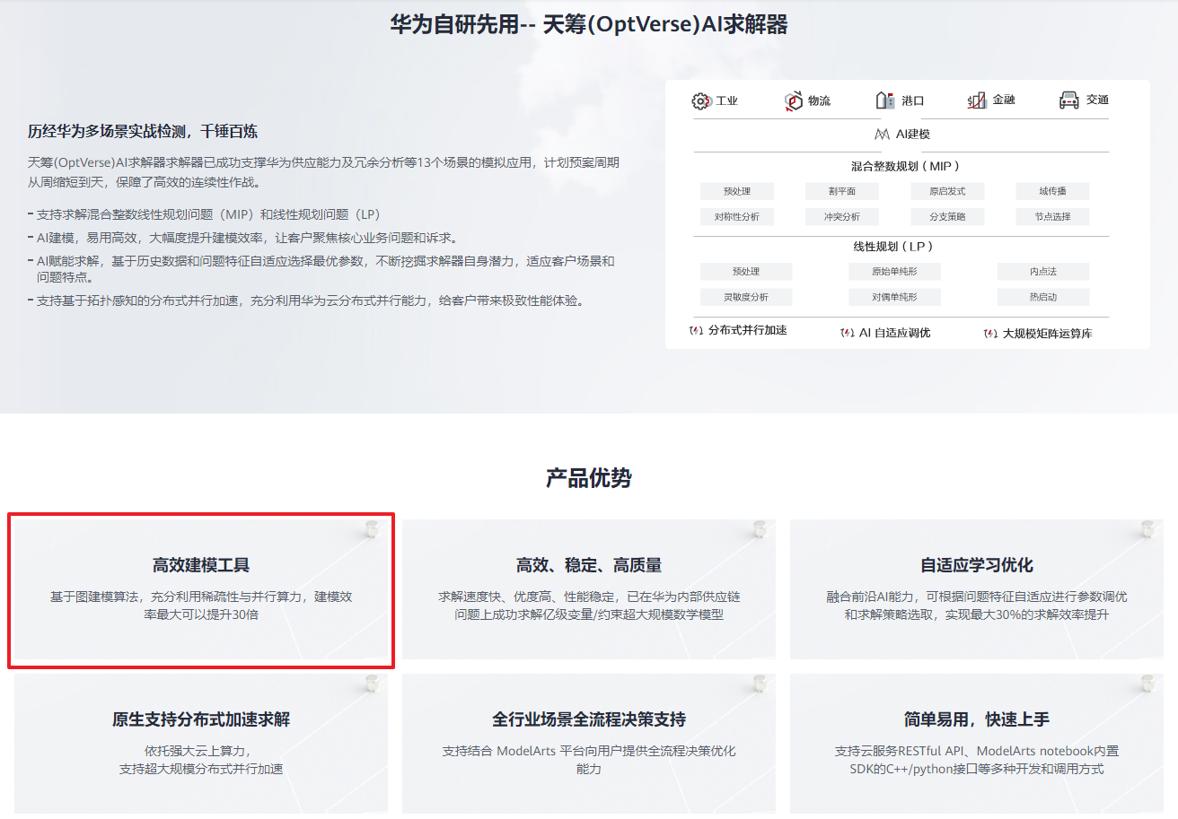The width and height of the screenshot is (1178, 819).
Task: Open the 高效建模工具 advantage card
Action: tap(201, 589)
